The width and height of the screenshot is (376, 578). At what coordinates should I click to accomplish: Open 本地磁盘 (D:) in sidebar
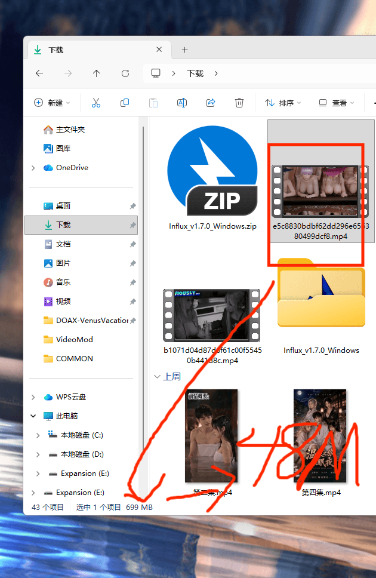click(x=82, y=454)
